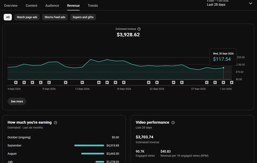The width and height of the screenshot is (257, 163).
Task: Open the video marker for 8 Sept 2026
Action: tap(41, 82)
